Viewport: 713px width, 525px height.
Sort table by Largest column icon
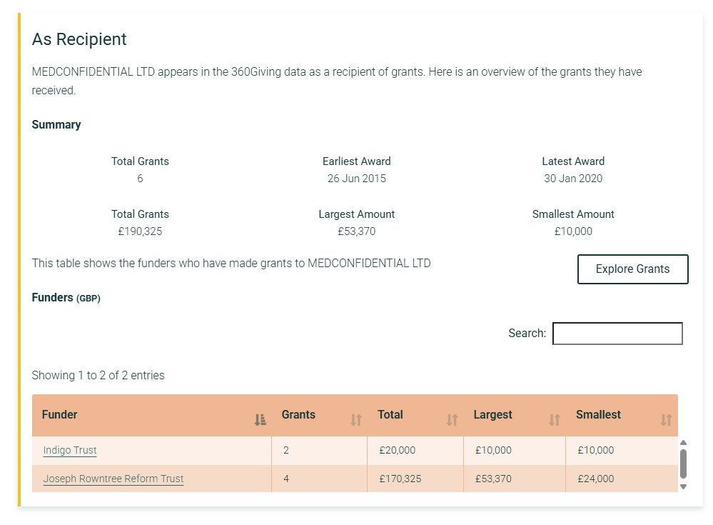[555, 419]
